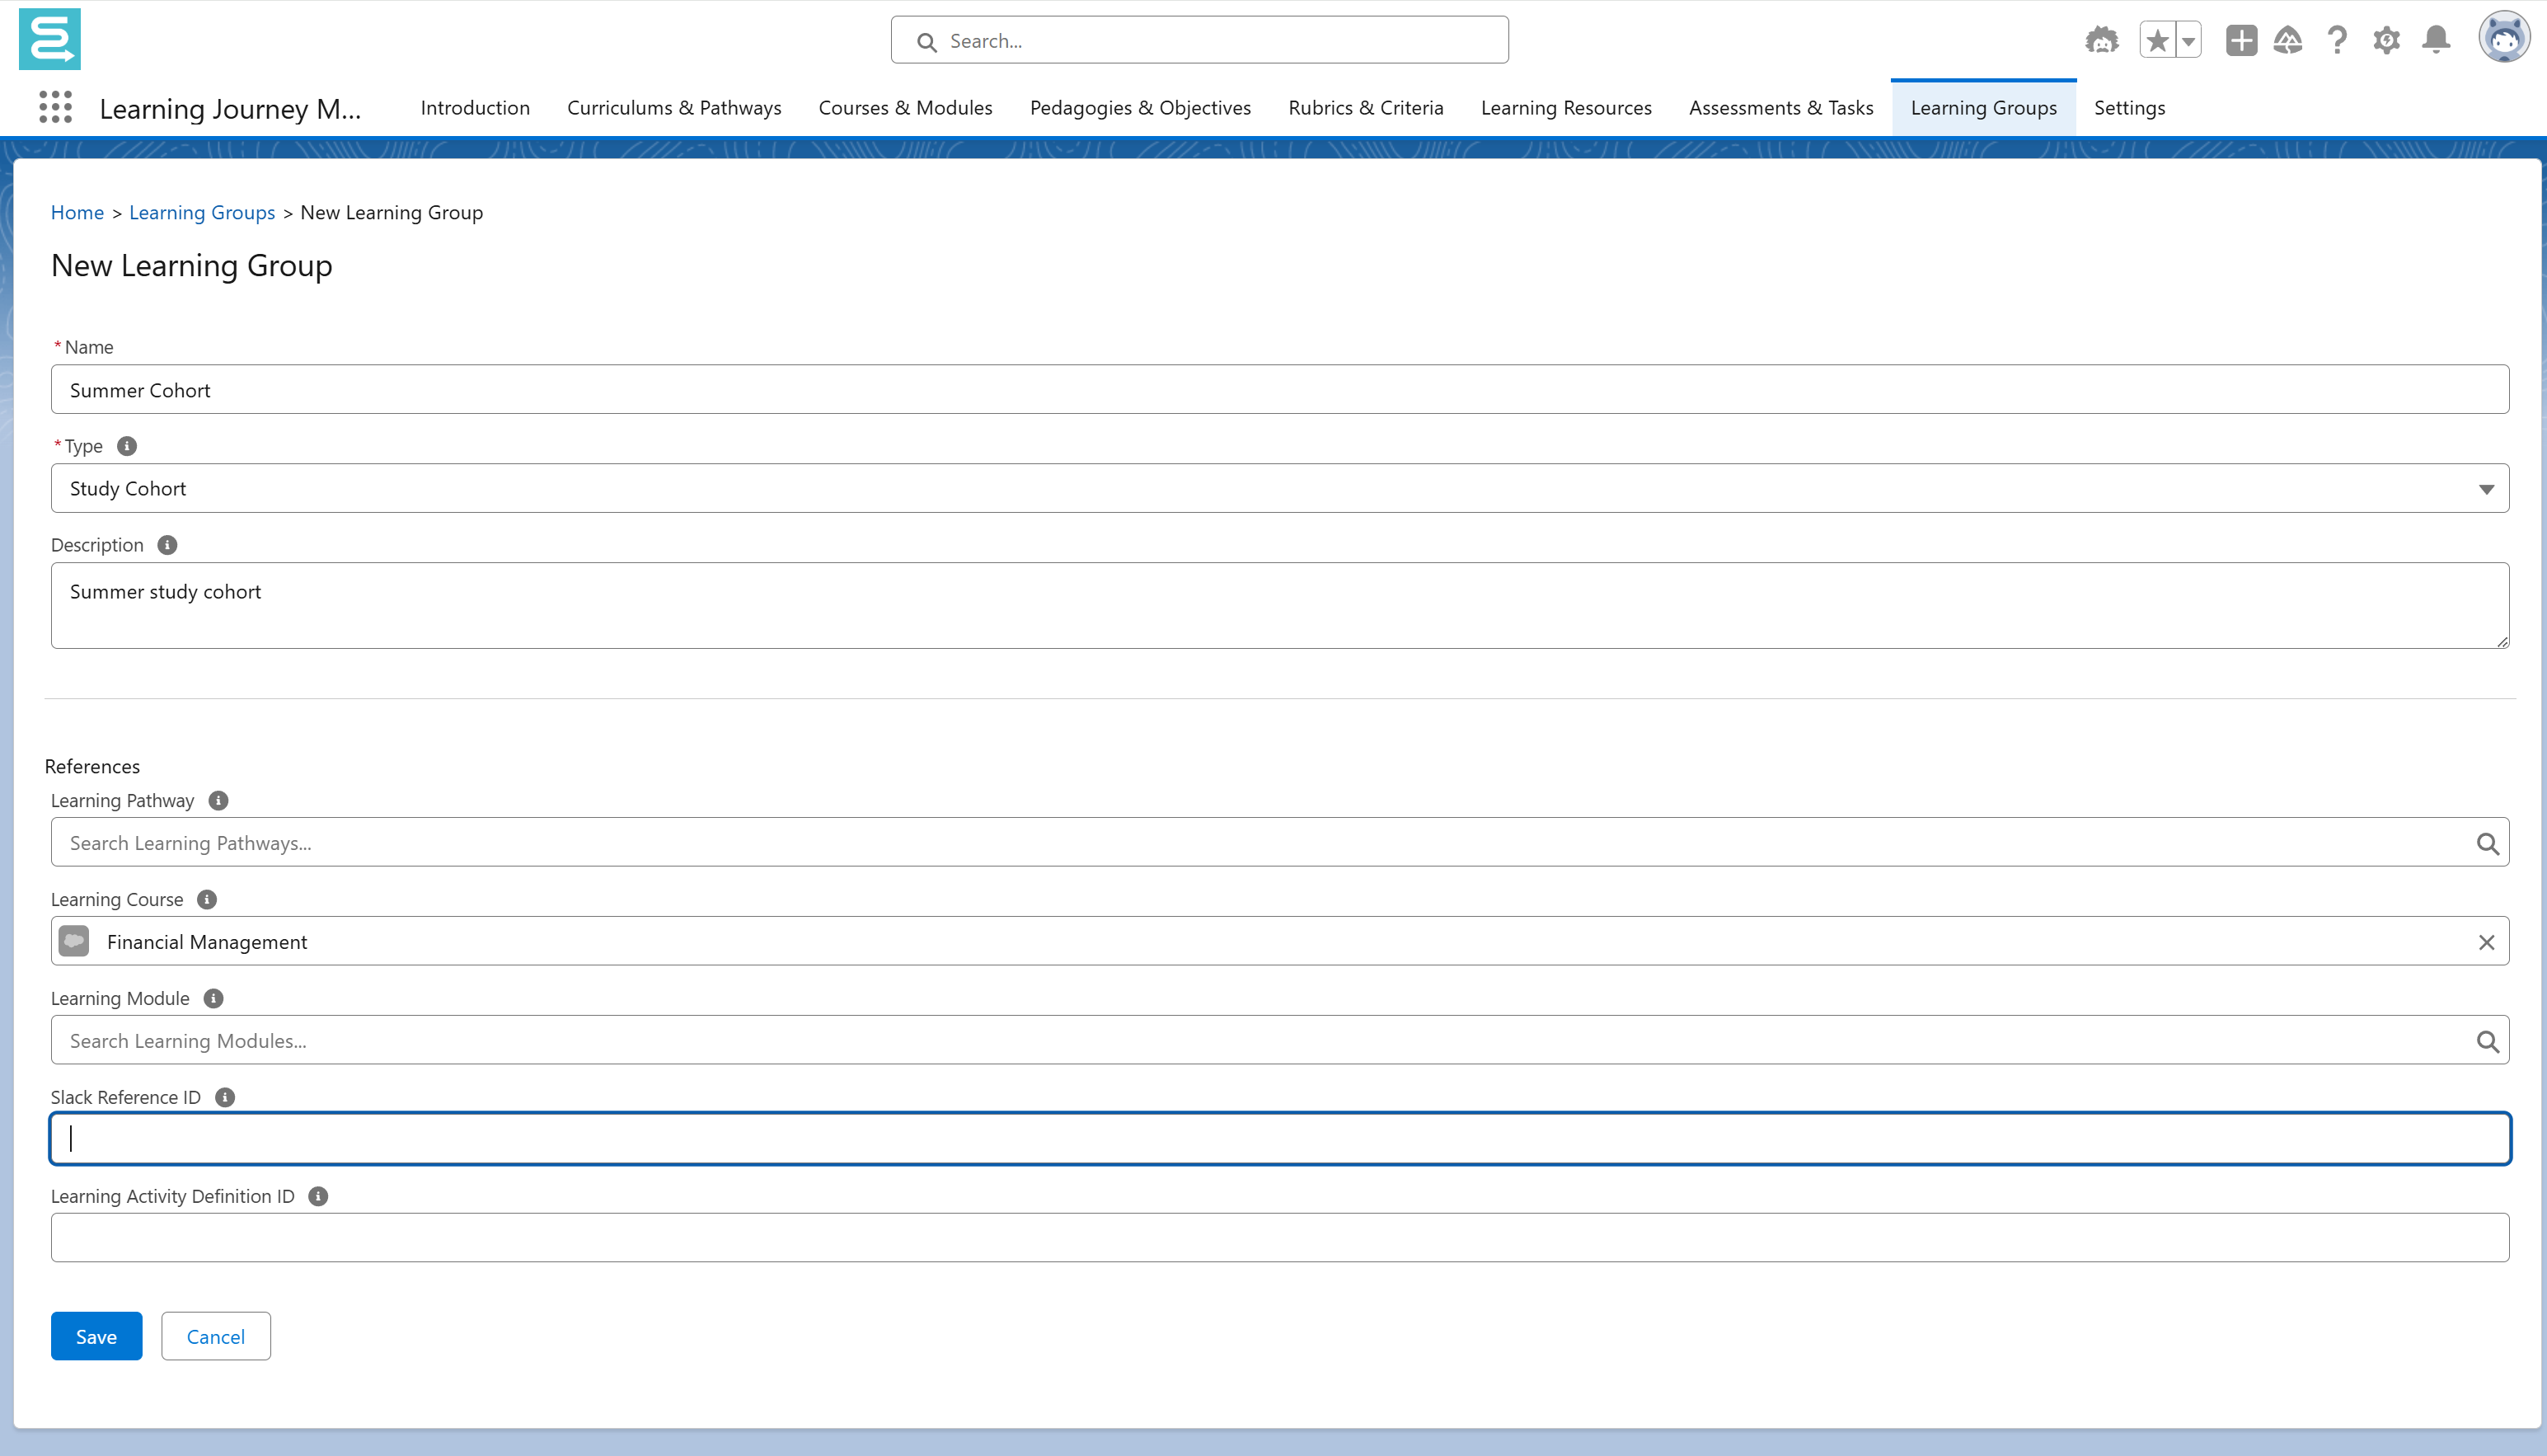Open the Settings tab

pos(2129,107)
